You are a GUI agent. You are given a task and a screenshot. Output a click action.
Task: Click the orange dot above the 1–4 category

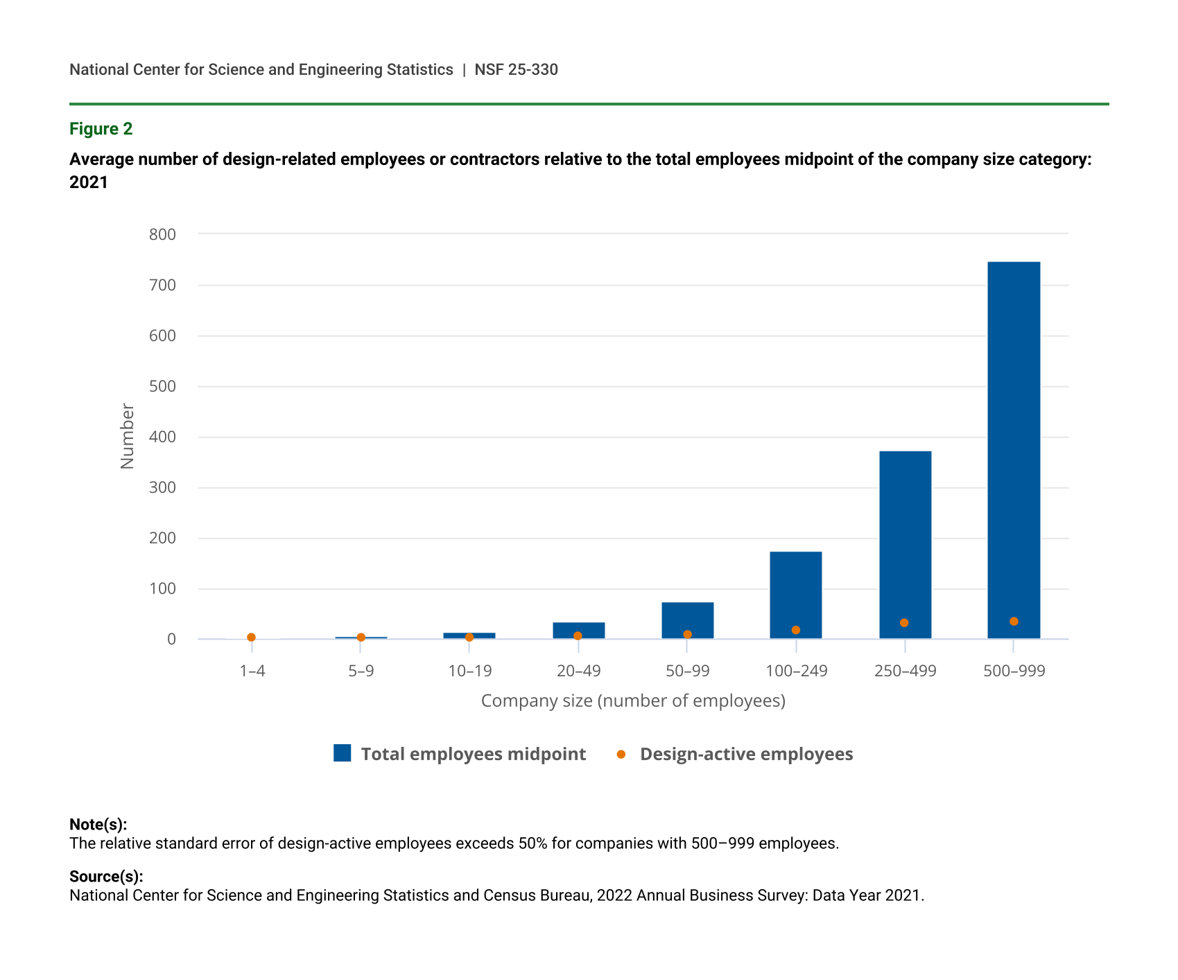pos(251,637)
